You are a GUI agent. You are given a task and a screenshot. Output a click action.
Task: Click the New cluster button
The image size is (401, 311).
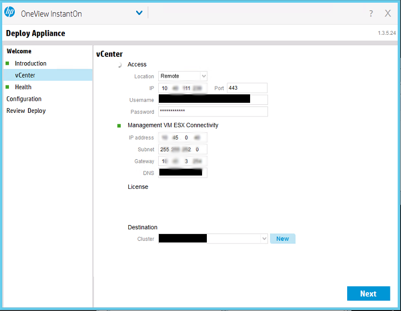(283, 239)
